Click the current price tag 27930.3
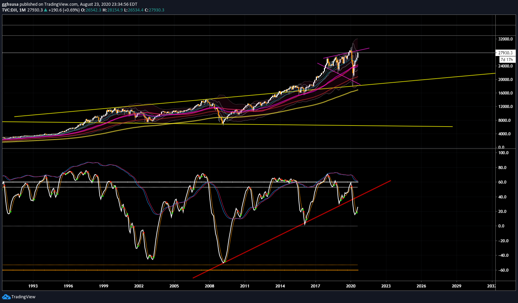Image resolution: width=518 pixels, height=303 pixels. click(505, 53)
